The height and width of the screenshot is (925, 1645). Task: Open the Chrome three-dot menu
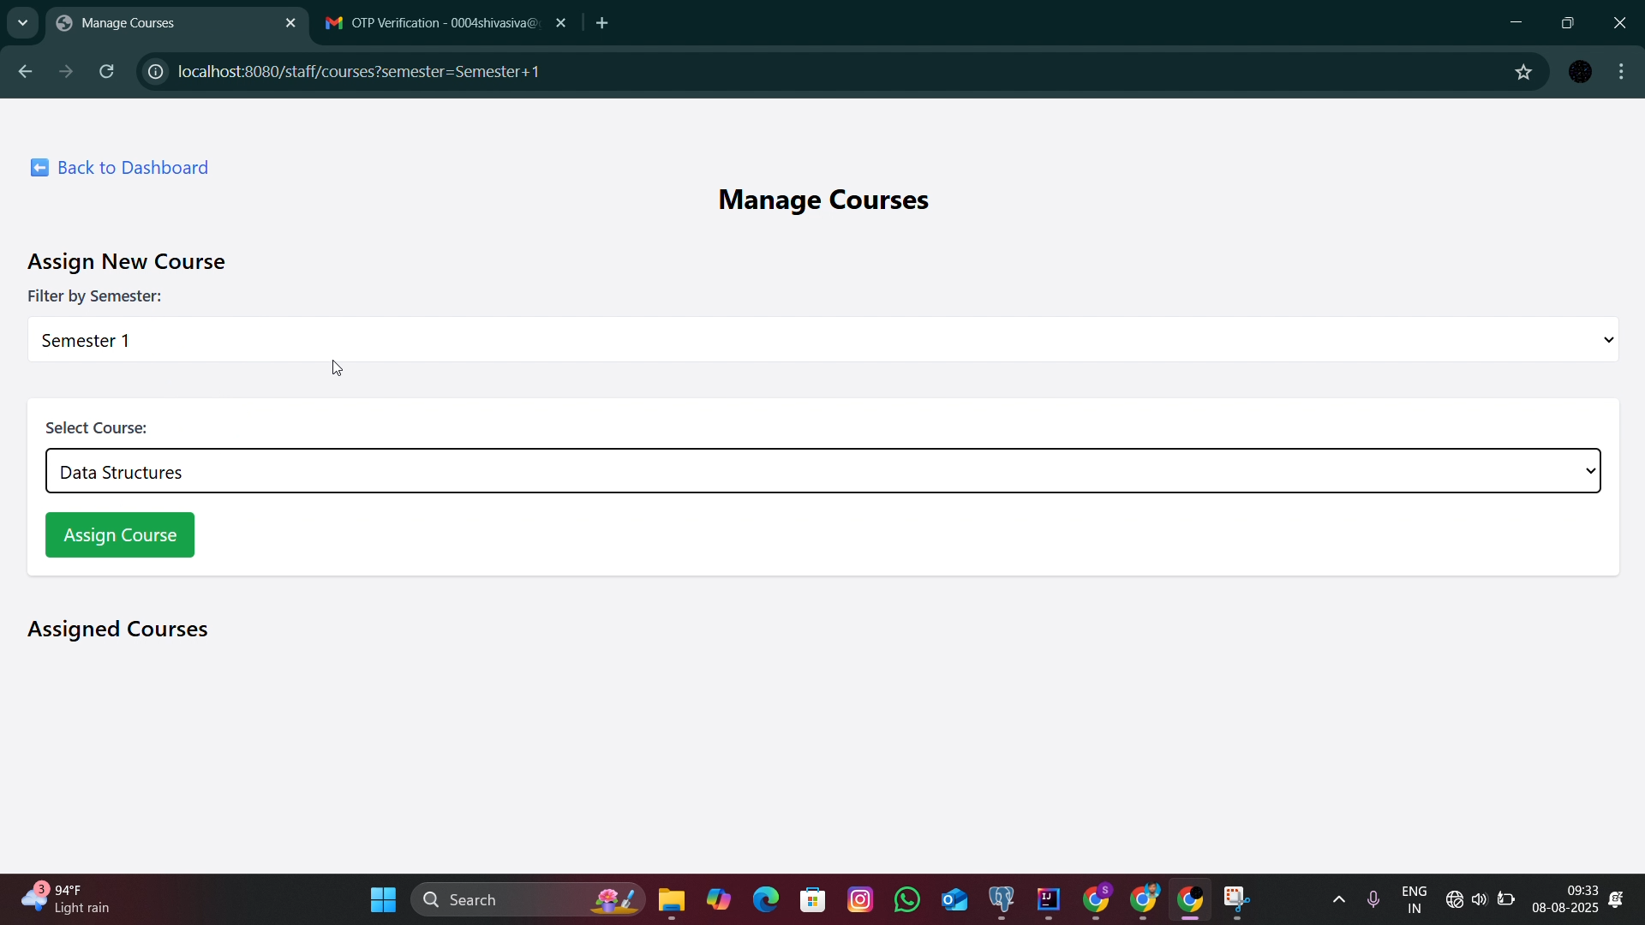click(1622, 72)
